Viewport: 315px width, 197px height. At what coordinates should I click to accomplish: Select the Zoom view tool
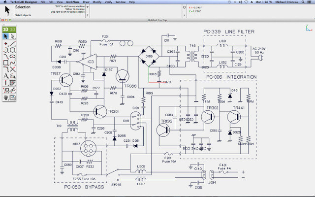pos(12,98)
